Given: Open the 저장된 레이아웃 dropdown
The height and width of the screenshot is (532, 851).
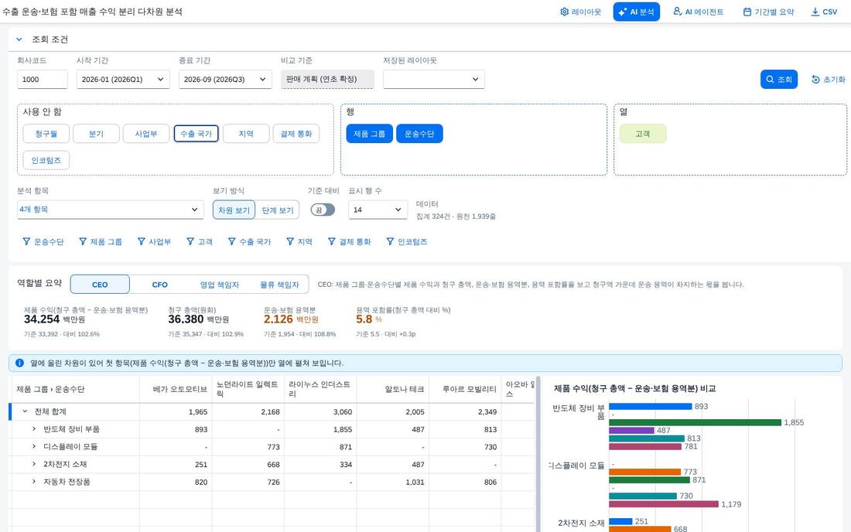Looking at the screenshot, I should pyautogui.click(x=434, y=79).
